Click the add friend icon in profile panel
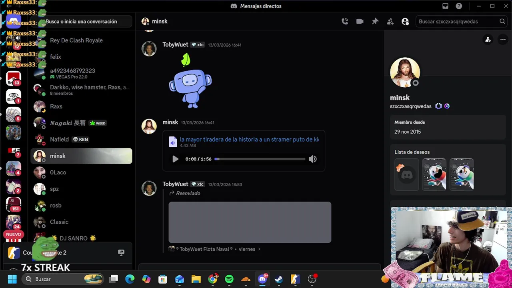The height and width of the screenshot is (288, 512). pyautogui.click(x=488, y=40)
